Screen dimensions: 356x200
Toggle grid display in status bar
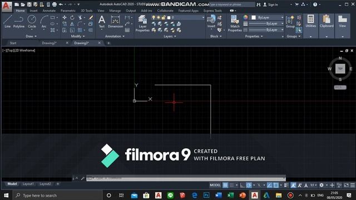pyautogui.click(x=225, y=185)
